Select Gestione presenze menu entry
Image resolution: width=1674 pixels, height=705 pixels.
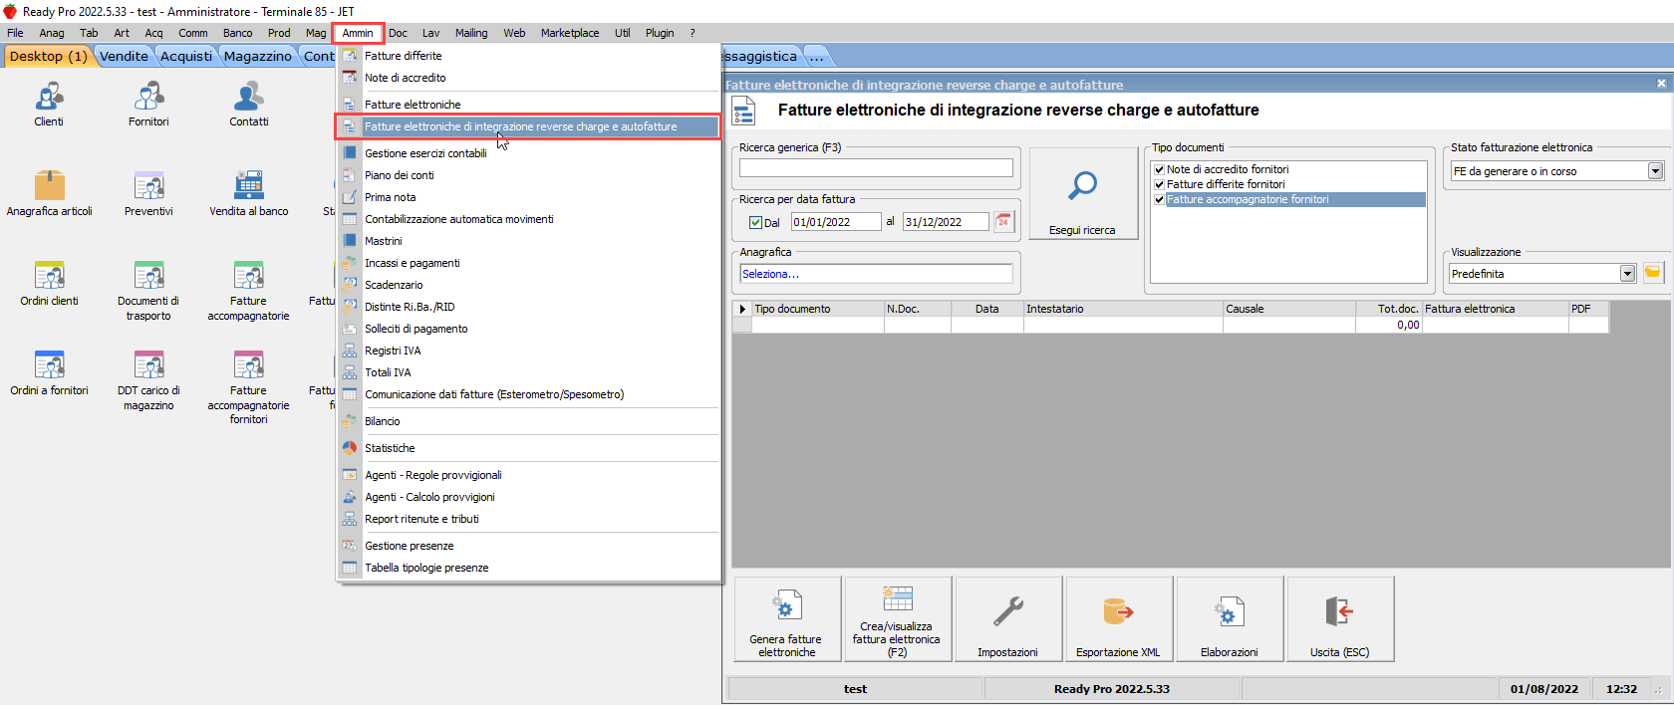pyautogui.click(x=528, y=546)
